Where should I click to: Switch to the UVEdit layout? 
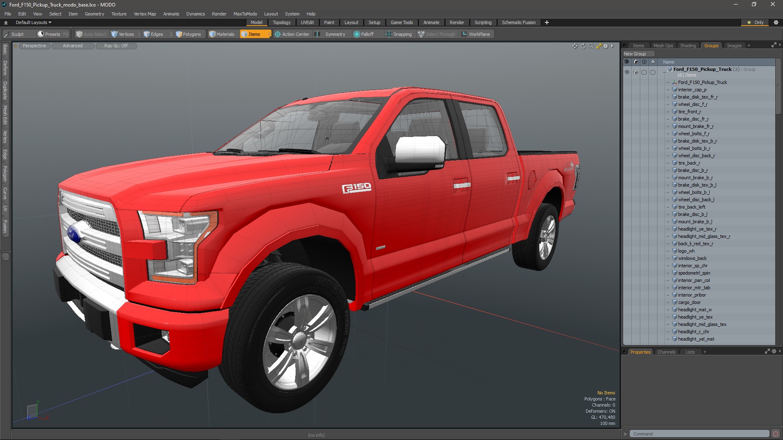(x=307, y=22)
